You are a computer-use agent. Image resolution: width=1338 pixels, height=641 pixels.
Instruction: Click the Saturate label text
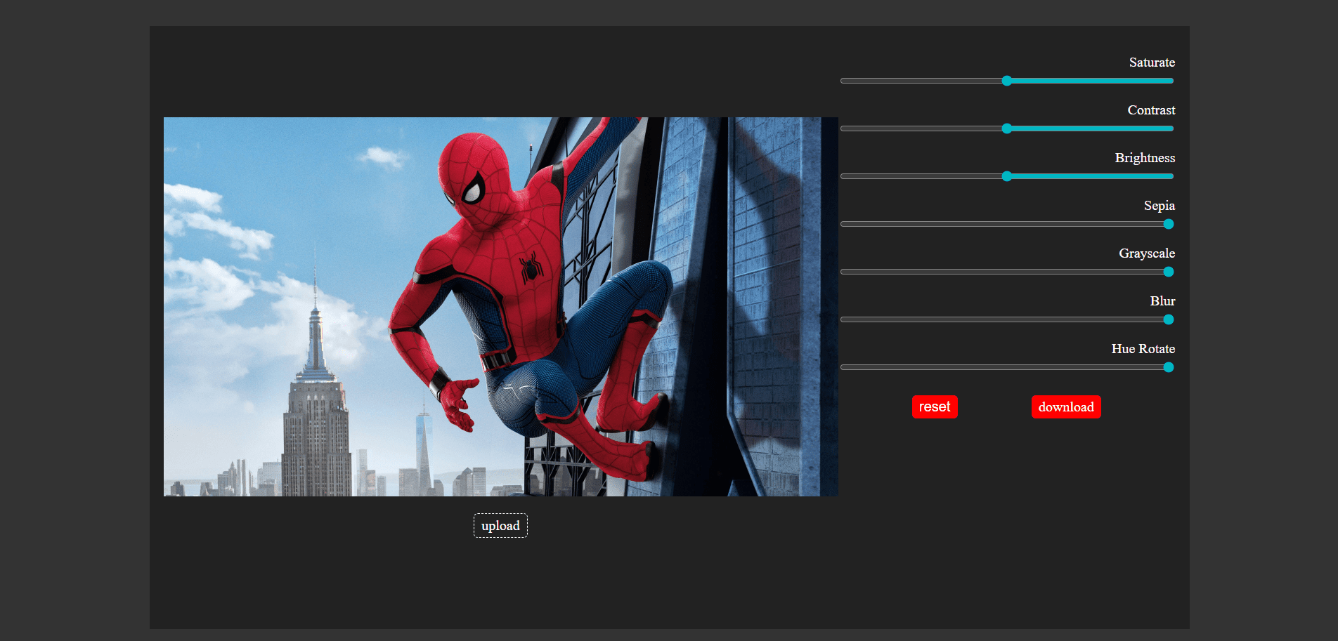[x=1152, y=62]
